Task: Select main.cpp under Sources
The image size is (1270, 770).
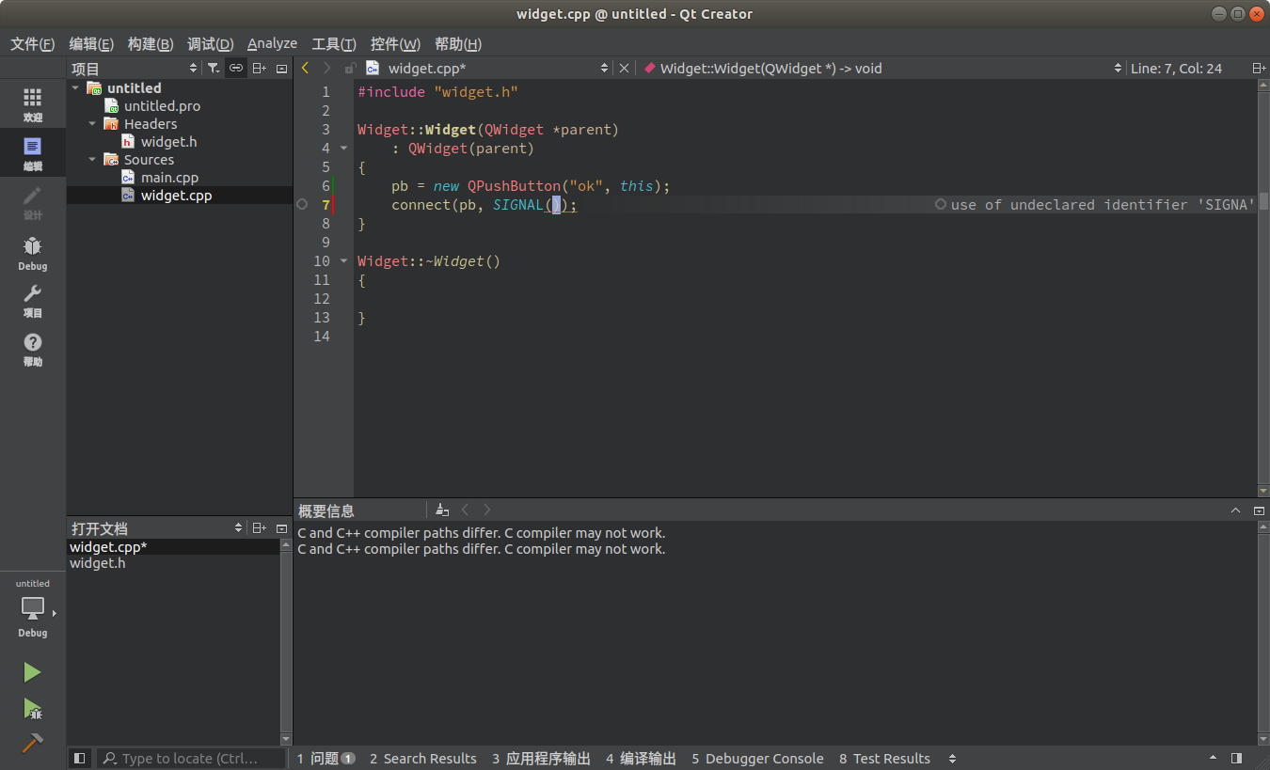Action: 169,177
